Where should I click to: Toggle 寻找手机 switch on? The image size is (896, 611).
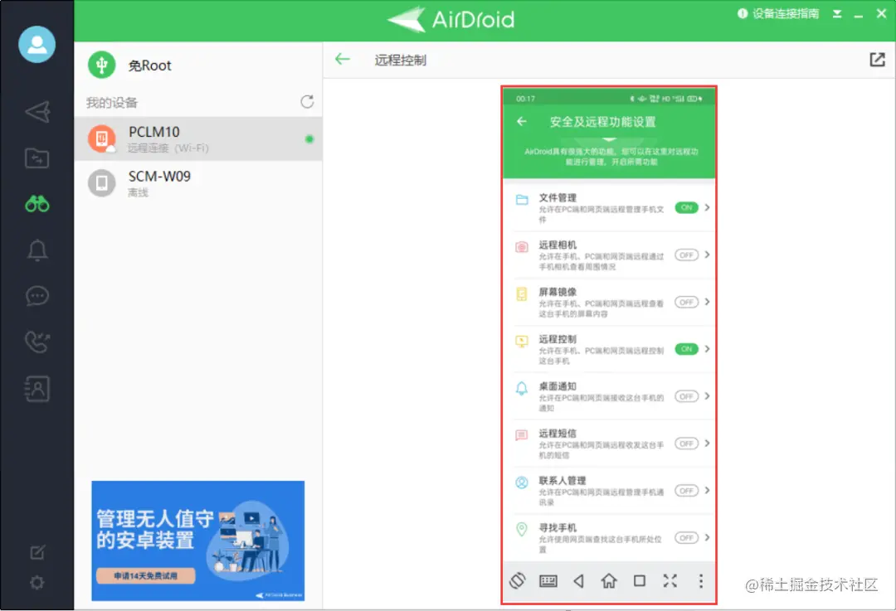coord(686,537)
